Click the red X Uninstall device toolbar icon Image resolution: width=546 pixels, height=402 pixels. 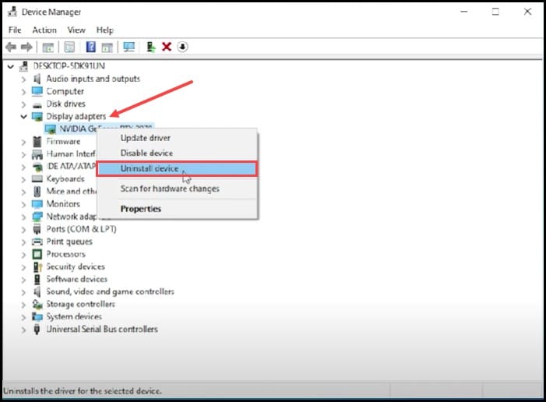point(167,48)
